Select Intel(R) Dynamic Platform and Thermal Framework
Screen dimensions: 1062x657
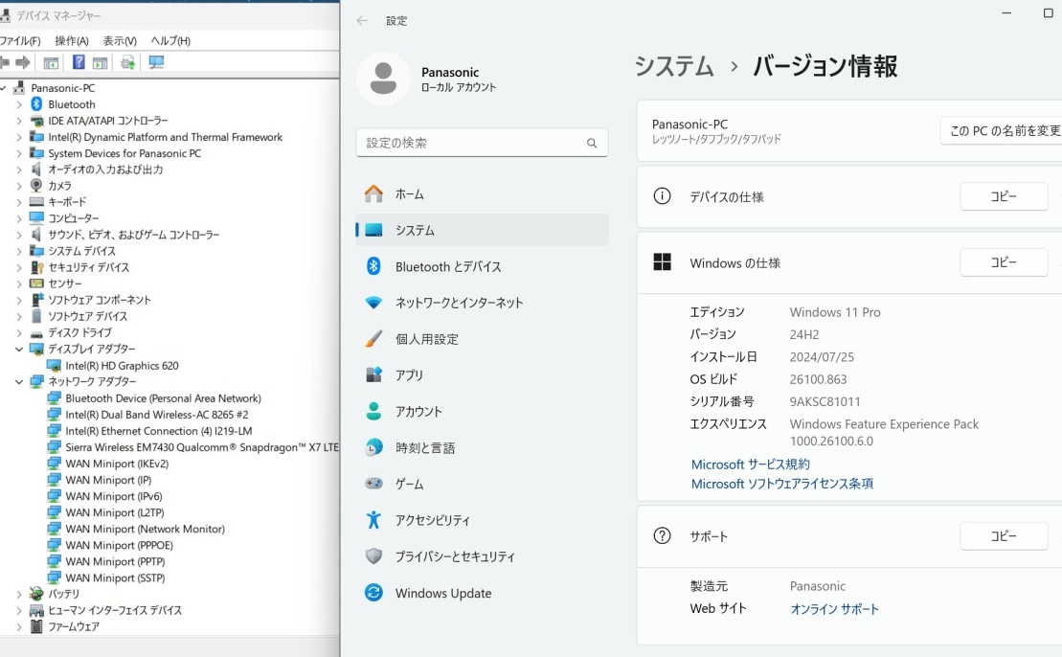166,137
